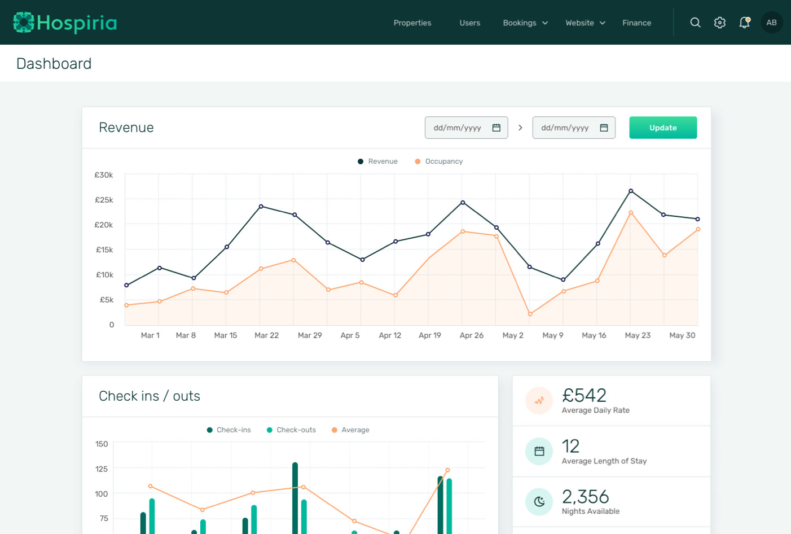Click the Average Length of Stay calendar icon
Screen dimensions: 791x534
point(539,452)
